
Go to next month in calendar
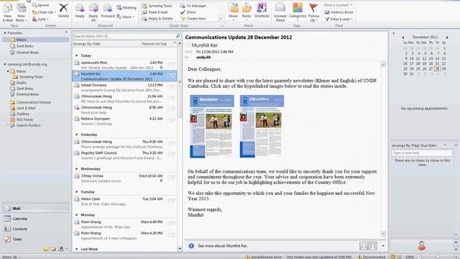(x=447, y=37)
